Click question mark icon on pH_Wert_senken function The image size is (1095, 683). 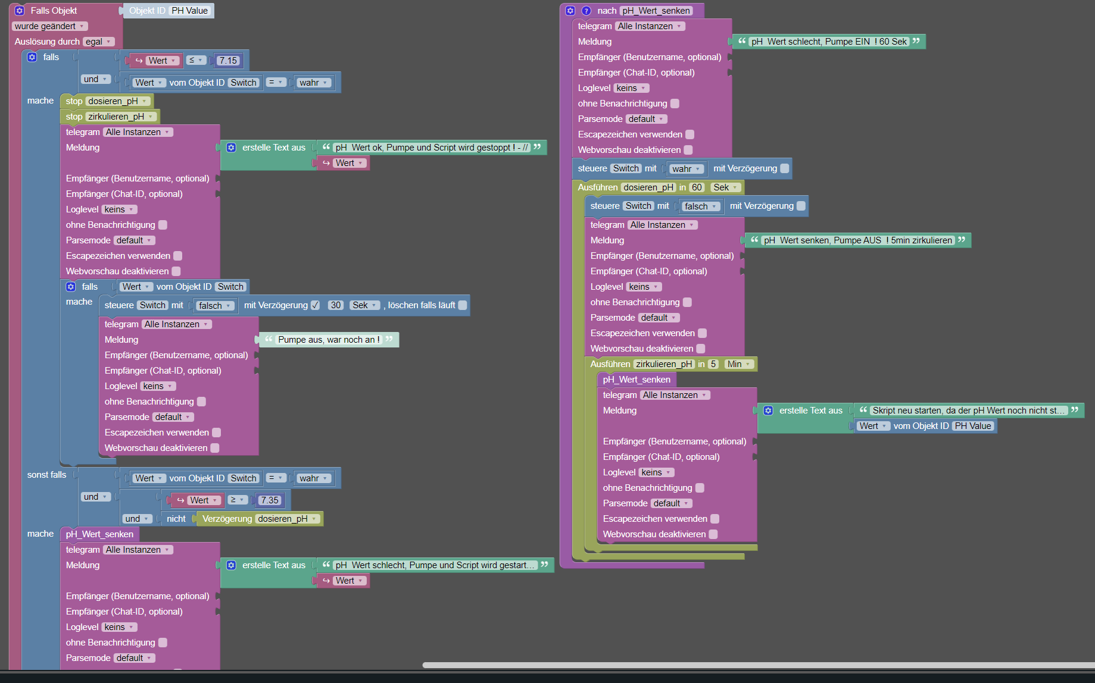point(586,11)
